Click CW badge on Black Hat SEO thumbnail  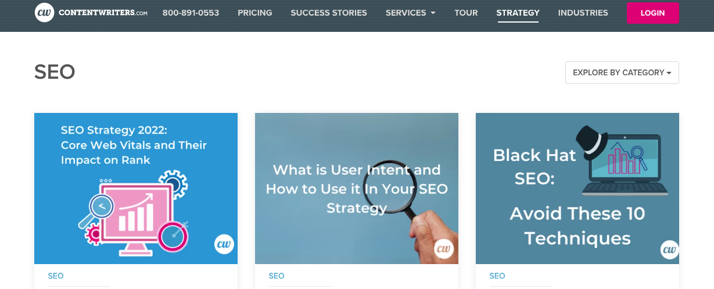(x=670, y=250)
